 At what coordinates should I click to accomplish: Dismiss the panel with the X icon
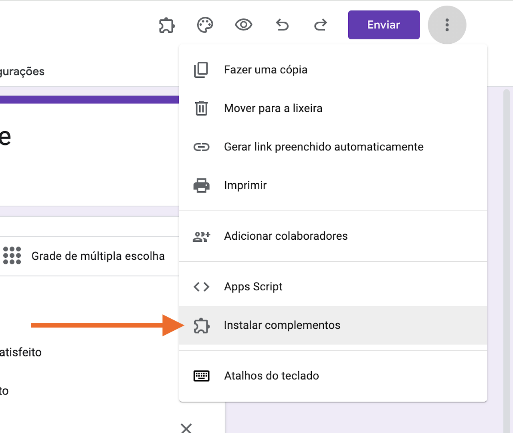coord(186,428)
